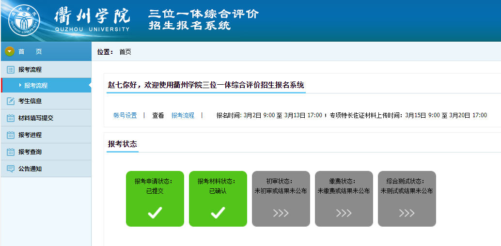Image resolution: width=501 pixels, height=246 pixels.
Task: Click checkmark on 报考申请状态 tile
Action: [x=155, y=213]
